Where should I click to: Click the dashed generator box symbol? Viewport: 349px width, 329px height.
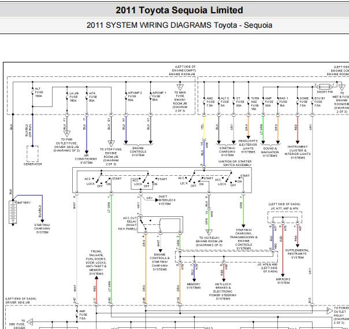tap(32, 154)
